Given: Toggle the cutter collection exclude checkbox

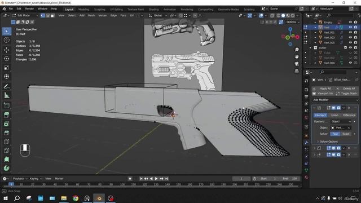Looking at the screenshot, I should point(345,47).
